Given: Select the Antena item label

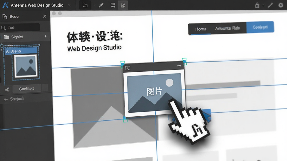Looking at the screenshot, I should pyautogui.click(x=21, y=51).
